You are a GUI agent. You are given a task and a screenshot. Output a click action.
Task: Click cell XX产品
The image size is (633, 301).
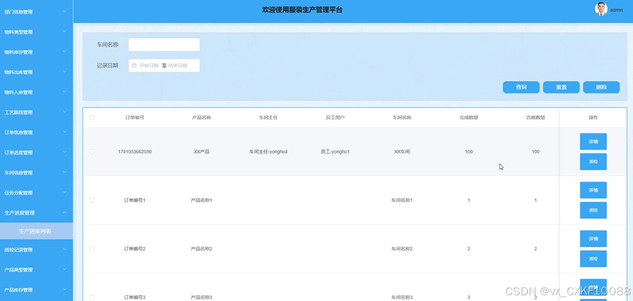[x=201, y=152]
